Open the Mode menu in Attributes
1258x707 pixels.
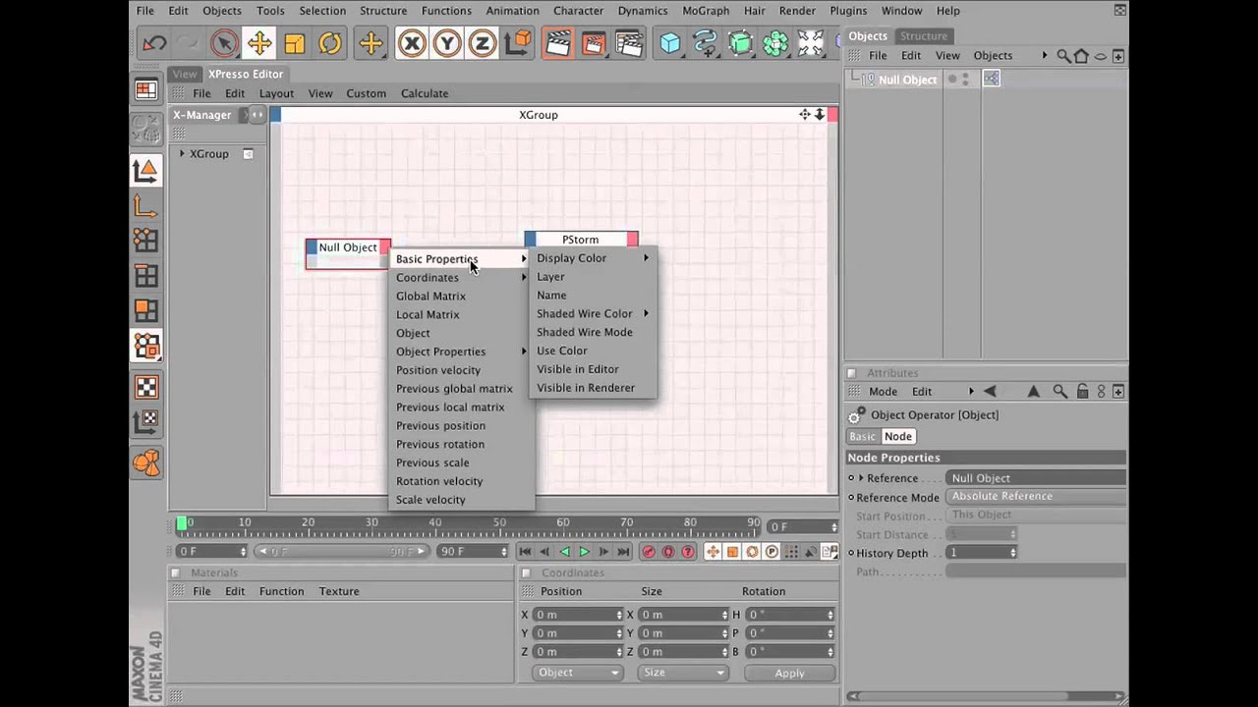(883, 391)
